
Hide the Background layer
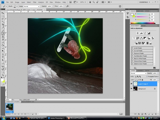[x=131, y=89]
